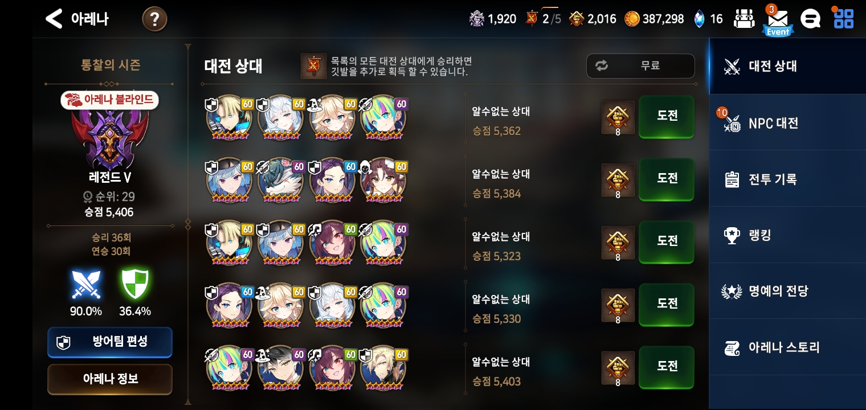Image resolution: width=866 pixels, height=410 pixels.
Task: Open the 랭킹 tab
Action: pos(787,235)
